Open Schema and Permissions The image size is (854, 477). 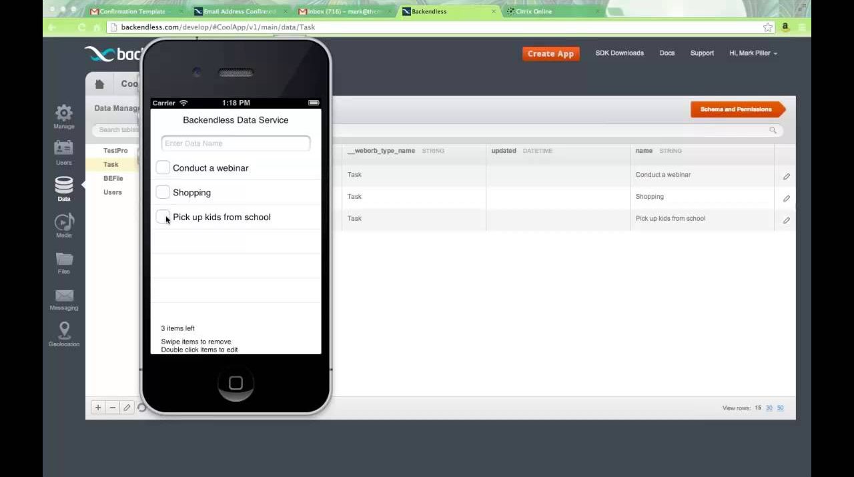click(736, 109)
